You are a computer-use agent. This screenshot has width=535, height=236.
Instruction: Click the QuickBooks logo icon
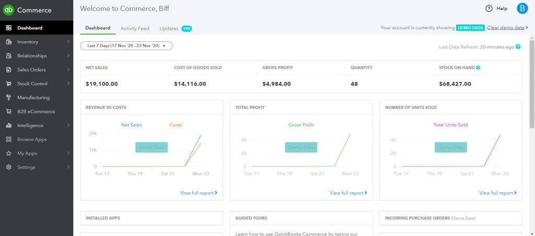click(8, 10)
